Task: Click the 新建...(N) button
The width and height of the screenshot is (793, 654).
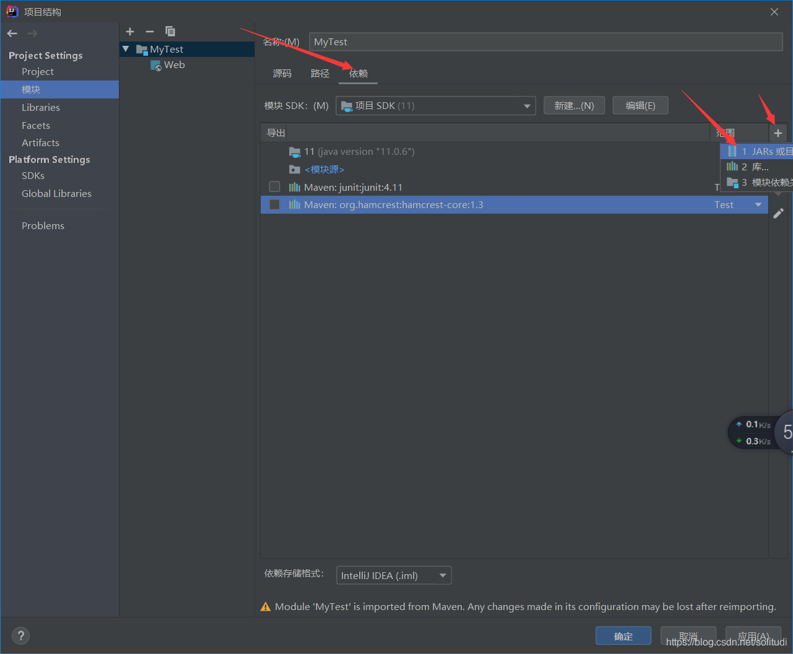Action: (x=574, y=106)
